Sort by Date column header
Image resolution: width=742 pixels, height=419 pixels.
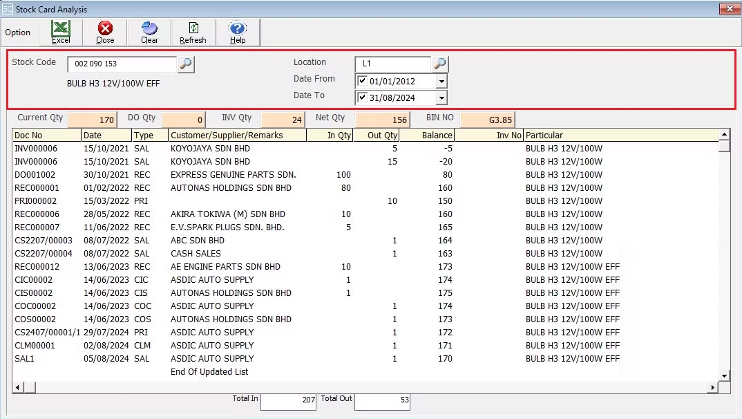pos(106,136)
